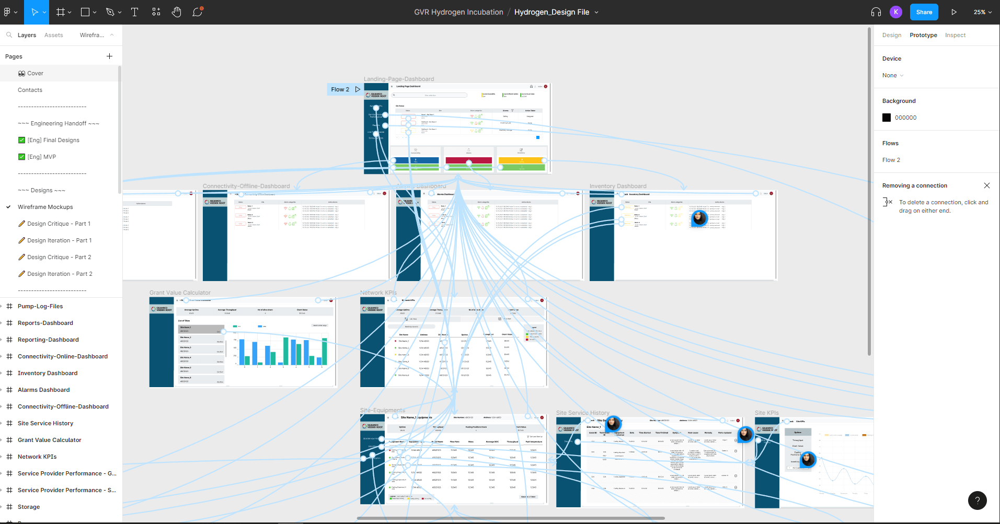Open Frame tool options dropdown arrow

click(70, 13)
